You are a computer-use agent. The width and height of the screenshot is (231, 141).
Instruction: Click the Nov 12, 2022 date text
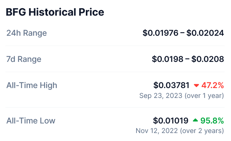point(157,131)
